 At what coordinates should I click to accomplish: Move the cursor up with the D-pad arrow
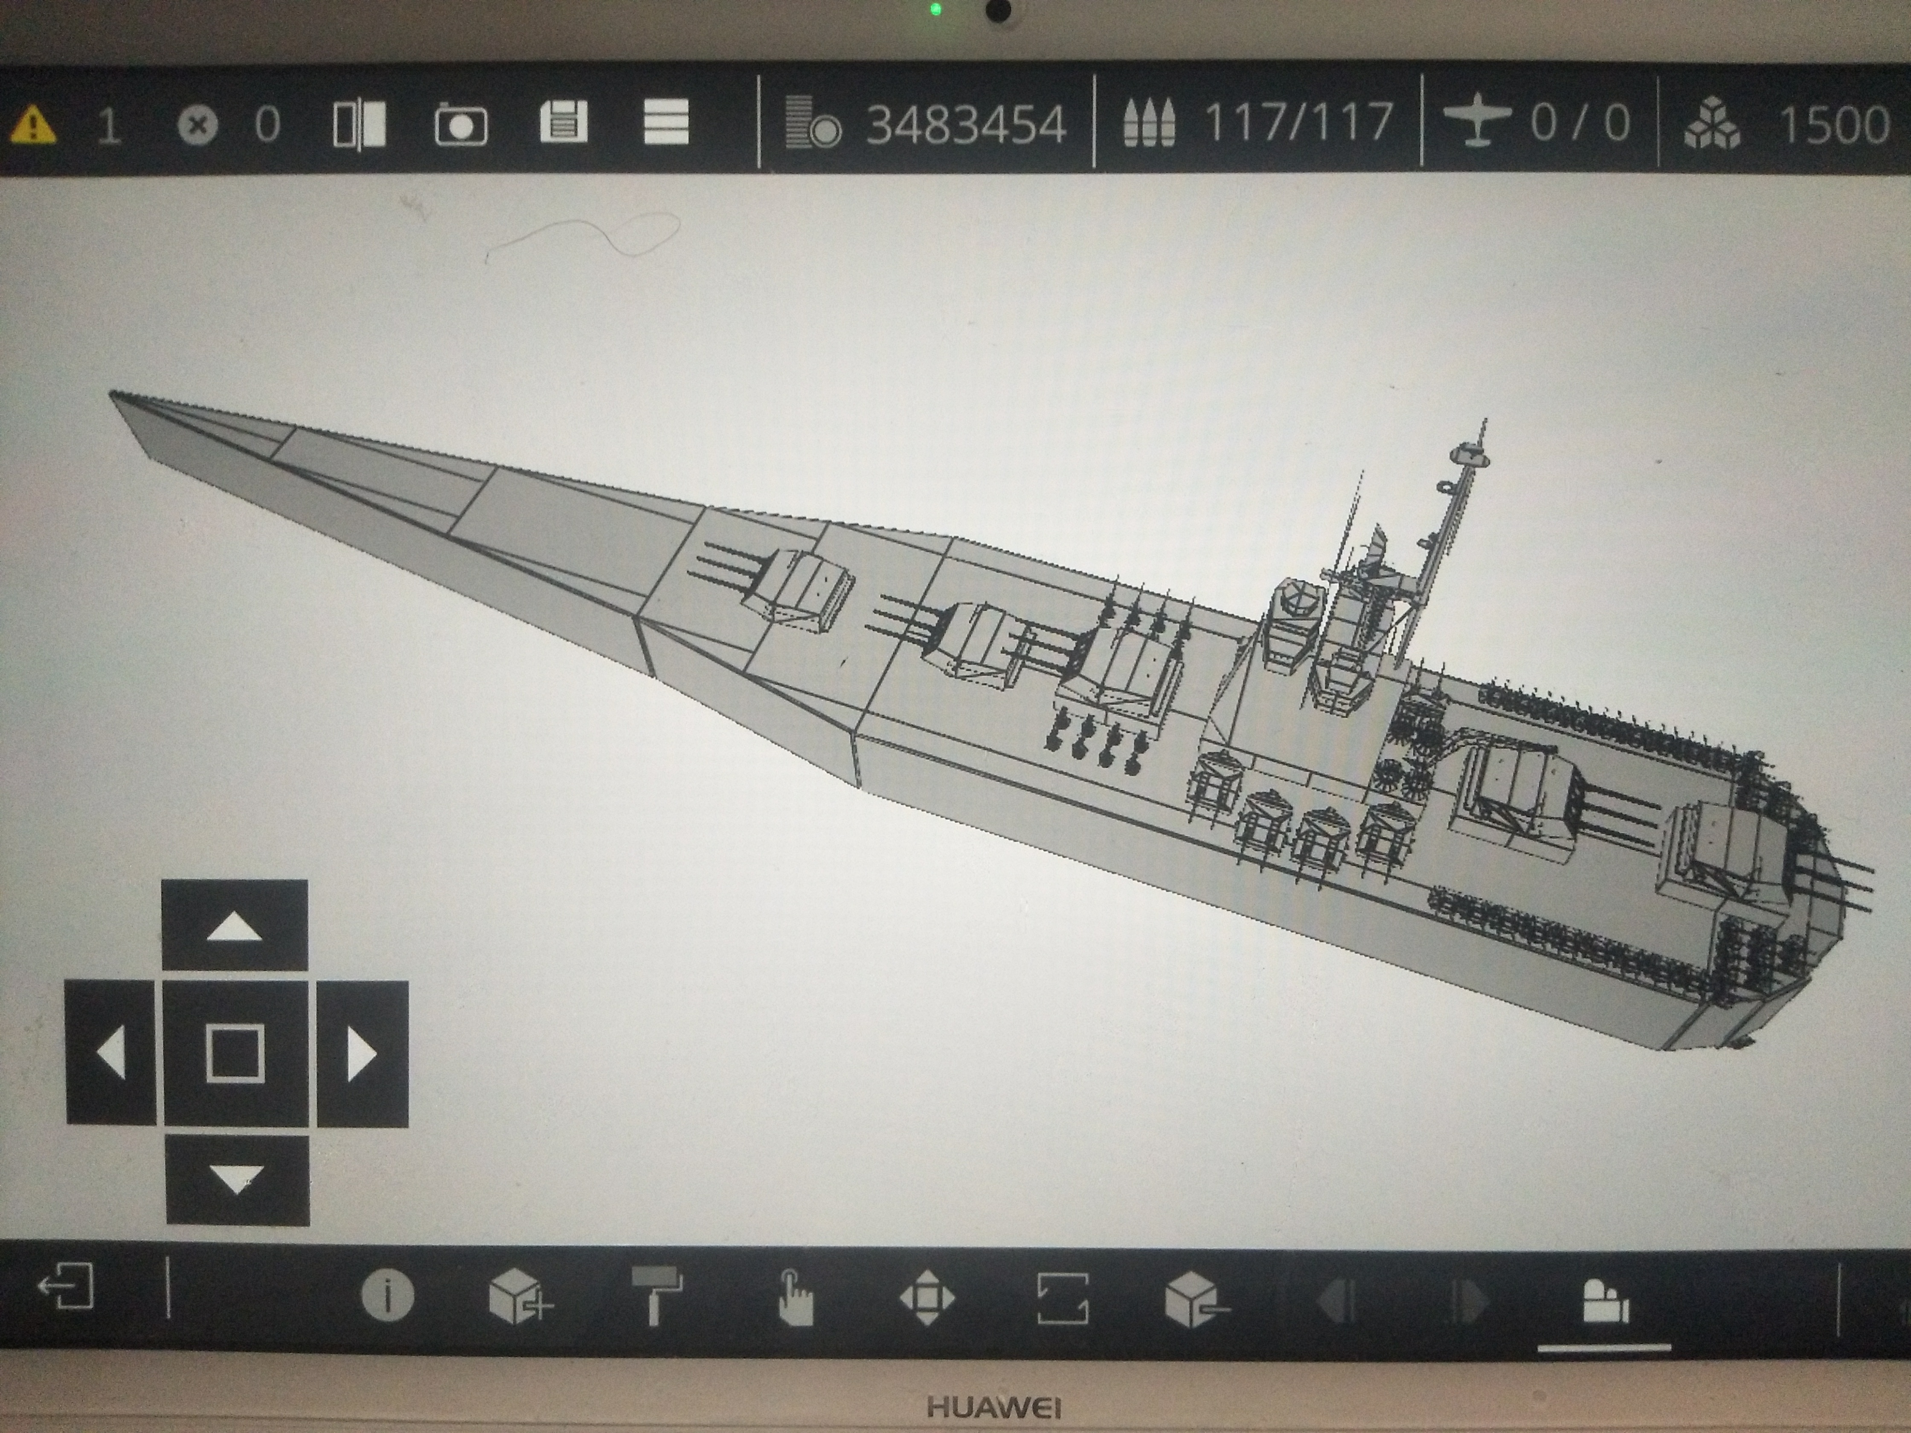click(235, 925)
